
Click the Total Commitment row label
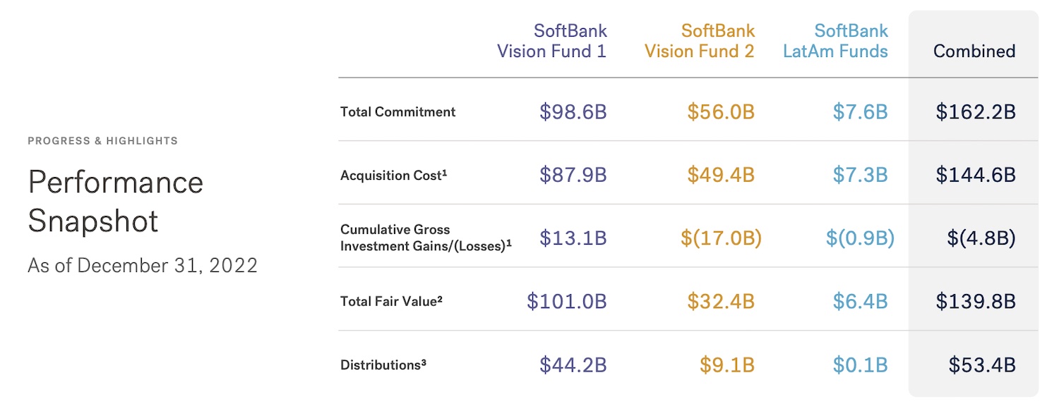398,111
